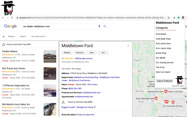Click the More hours link
Image resolution: width=187 pixels, height=117 pixels.
92,85
